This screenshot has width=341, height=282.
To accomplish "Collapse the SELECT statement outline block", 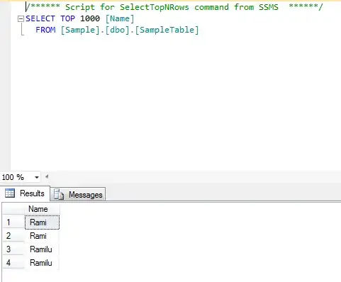I will pos(21,19).
